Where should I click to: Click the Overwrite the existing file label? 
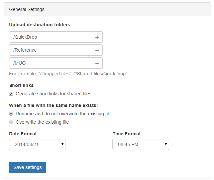(42, 122)
